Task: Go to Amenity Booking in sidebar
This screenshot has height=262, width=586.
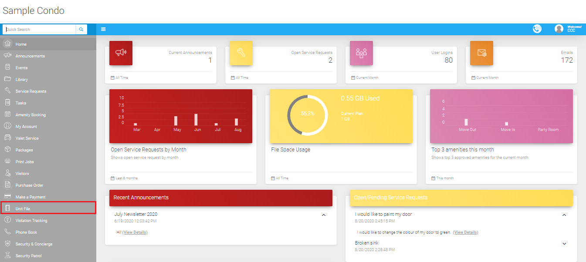Action: point(30,115)
